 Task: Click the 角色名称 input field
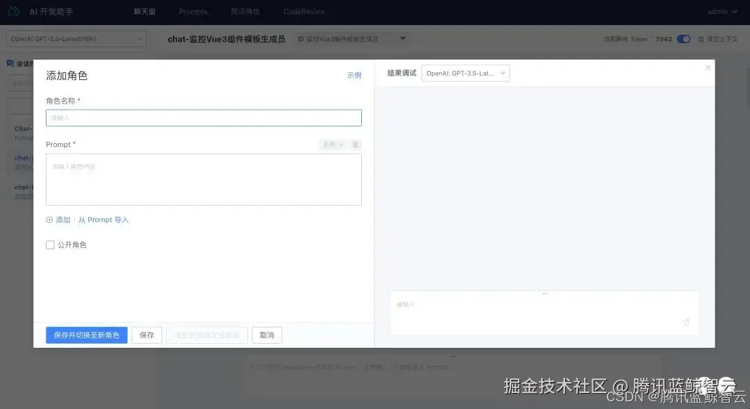pyautogui.click(x=203, y=117)
